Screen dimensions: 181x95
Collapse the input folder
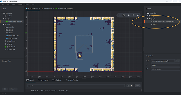[x=3, y=19]
